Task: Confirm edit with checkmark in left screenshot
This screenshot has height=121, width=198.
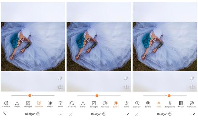Action: (61, 114)
